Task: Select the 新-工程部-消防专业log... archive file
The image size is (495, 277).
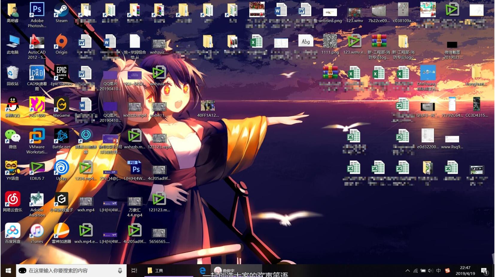Action: (379, 47)
